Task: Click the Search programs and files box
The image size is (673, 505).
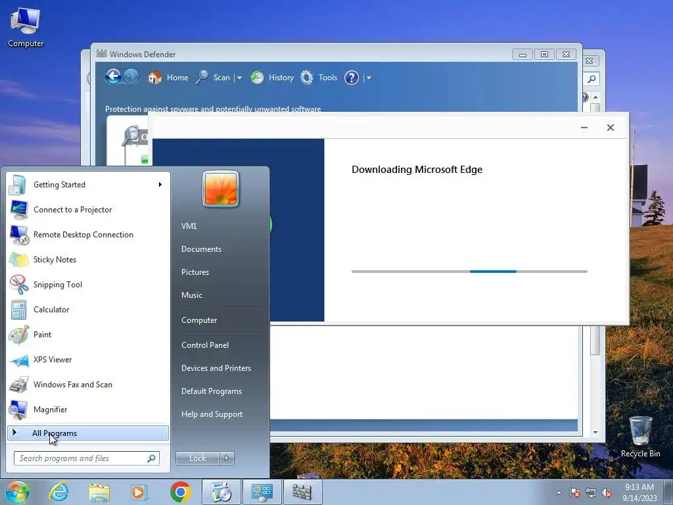Action: [x=87, y=458]
